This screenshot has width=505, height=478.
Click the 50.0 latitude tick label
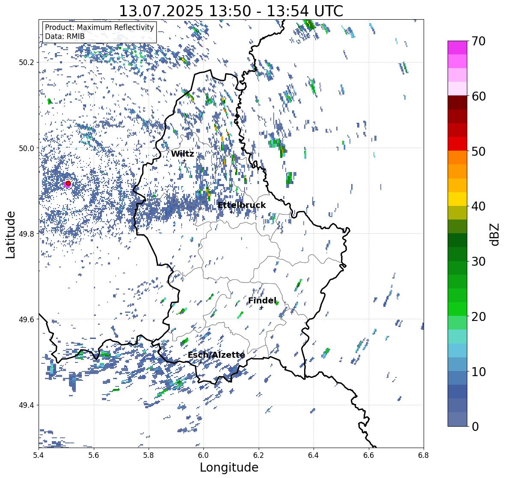pyautogui.click(x=27, y=148)
